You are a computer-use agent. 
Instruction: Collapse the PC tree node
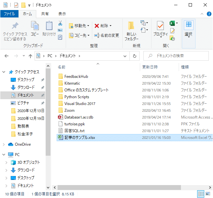click(x=4, y=154)
